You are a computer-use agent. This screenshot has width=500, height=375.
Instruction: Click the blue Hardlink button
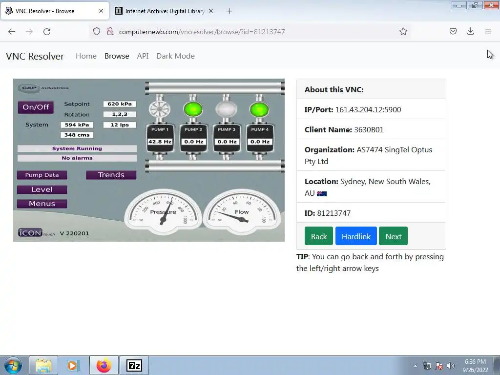click(356, 236)
